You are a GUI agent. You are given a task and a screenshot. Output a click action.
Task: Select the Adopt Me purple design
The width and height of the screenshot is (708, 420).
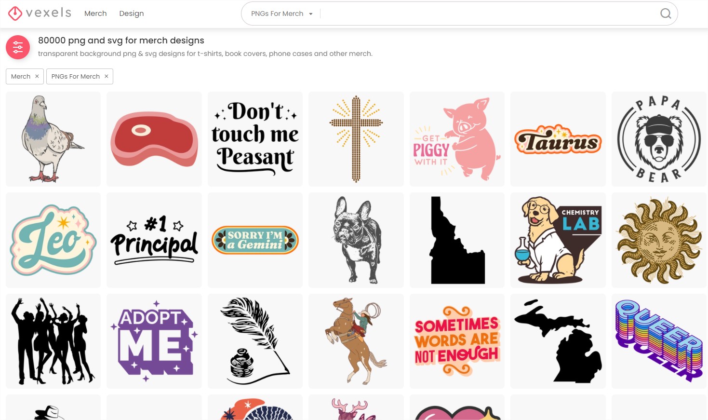pyautogui.click(x=154, y=341)
